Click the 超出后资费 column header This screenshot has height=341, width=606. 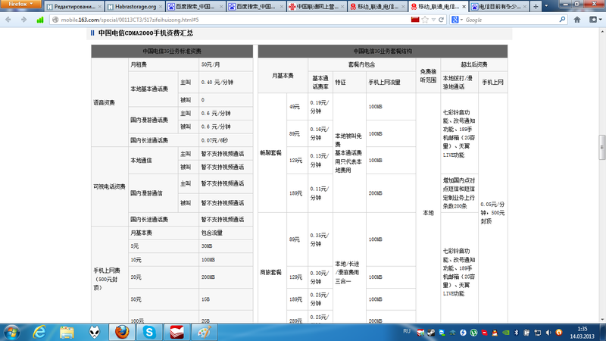click(x=474, y=64)
